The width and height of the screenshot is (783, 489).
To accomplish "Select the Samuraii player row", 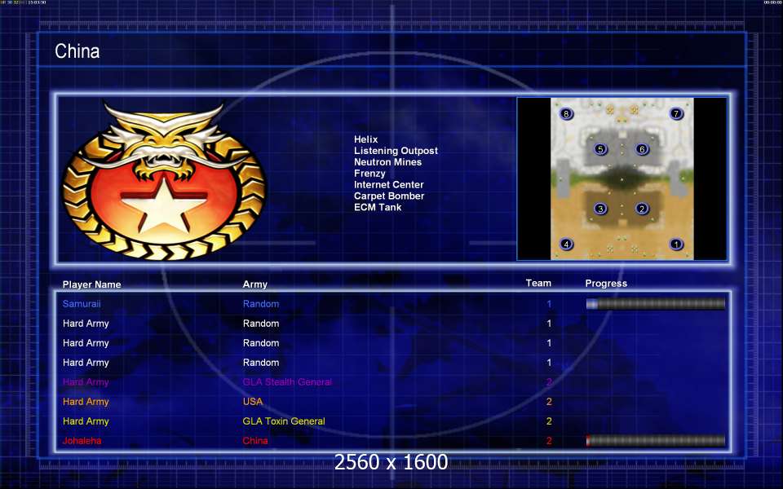I will click(392, 304).
